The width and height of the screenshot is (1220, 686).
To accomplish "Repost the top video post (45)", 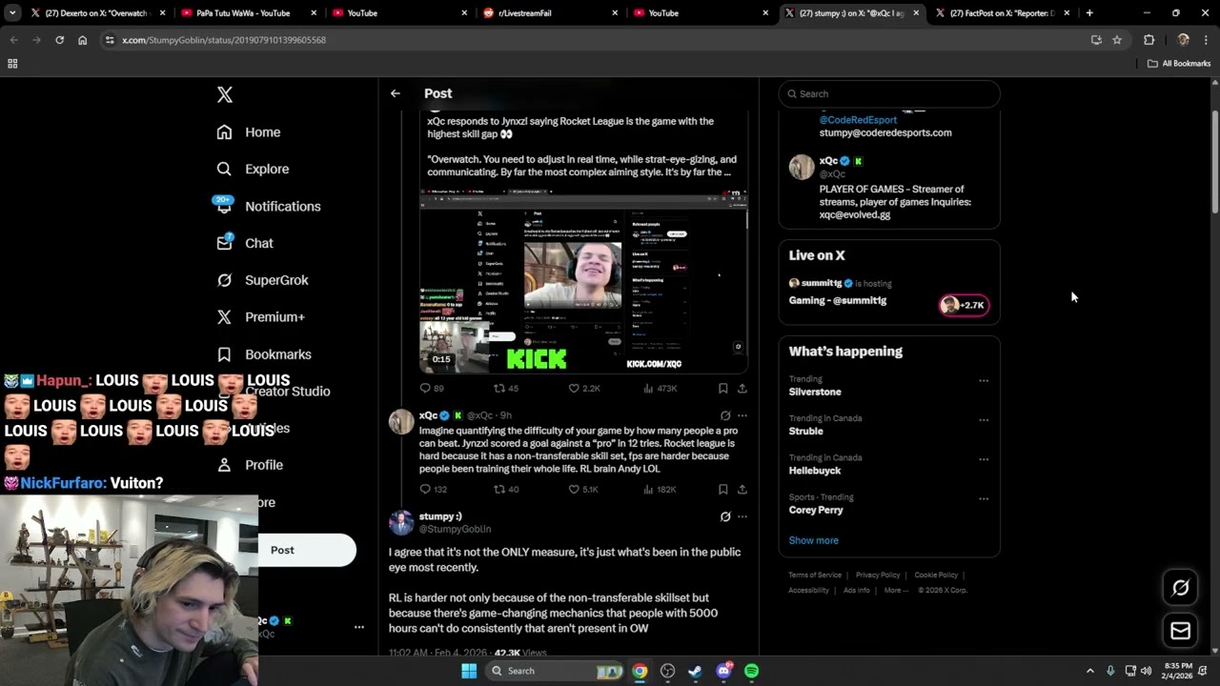I will click(505, 389).
